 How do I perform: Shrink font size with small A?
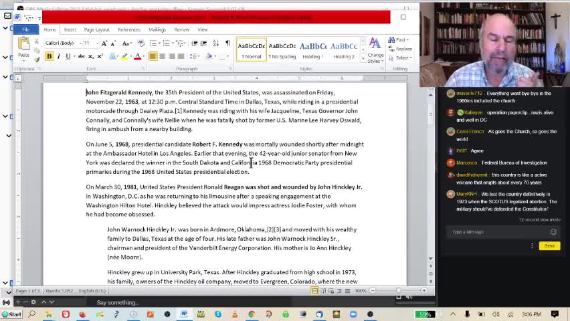113,43
